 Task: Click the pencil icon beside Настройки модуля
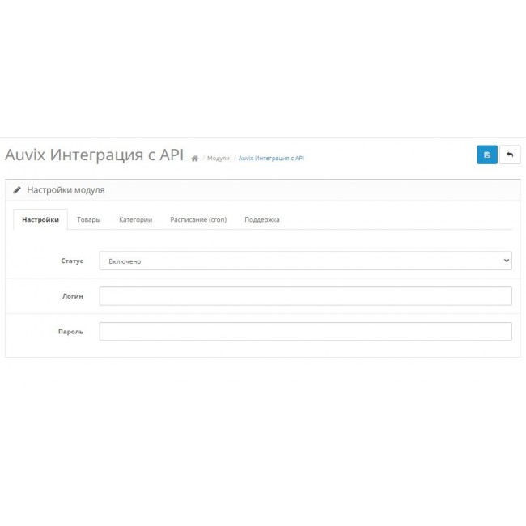tap(17, 190)
